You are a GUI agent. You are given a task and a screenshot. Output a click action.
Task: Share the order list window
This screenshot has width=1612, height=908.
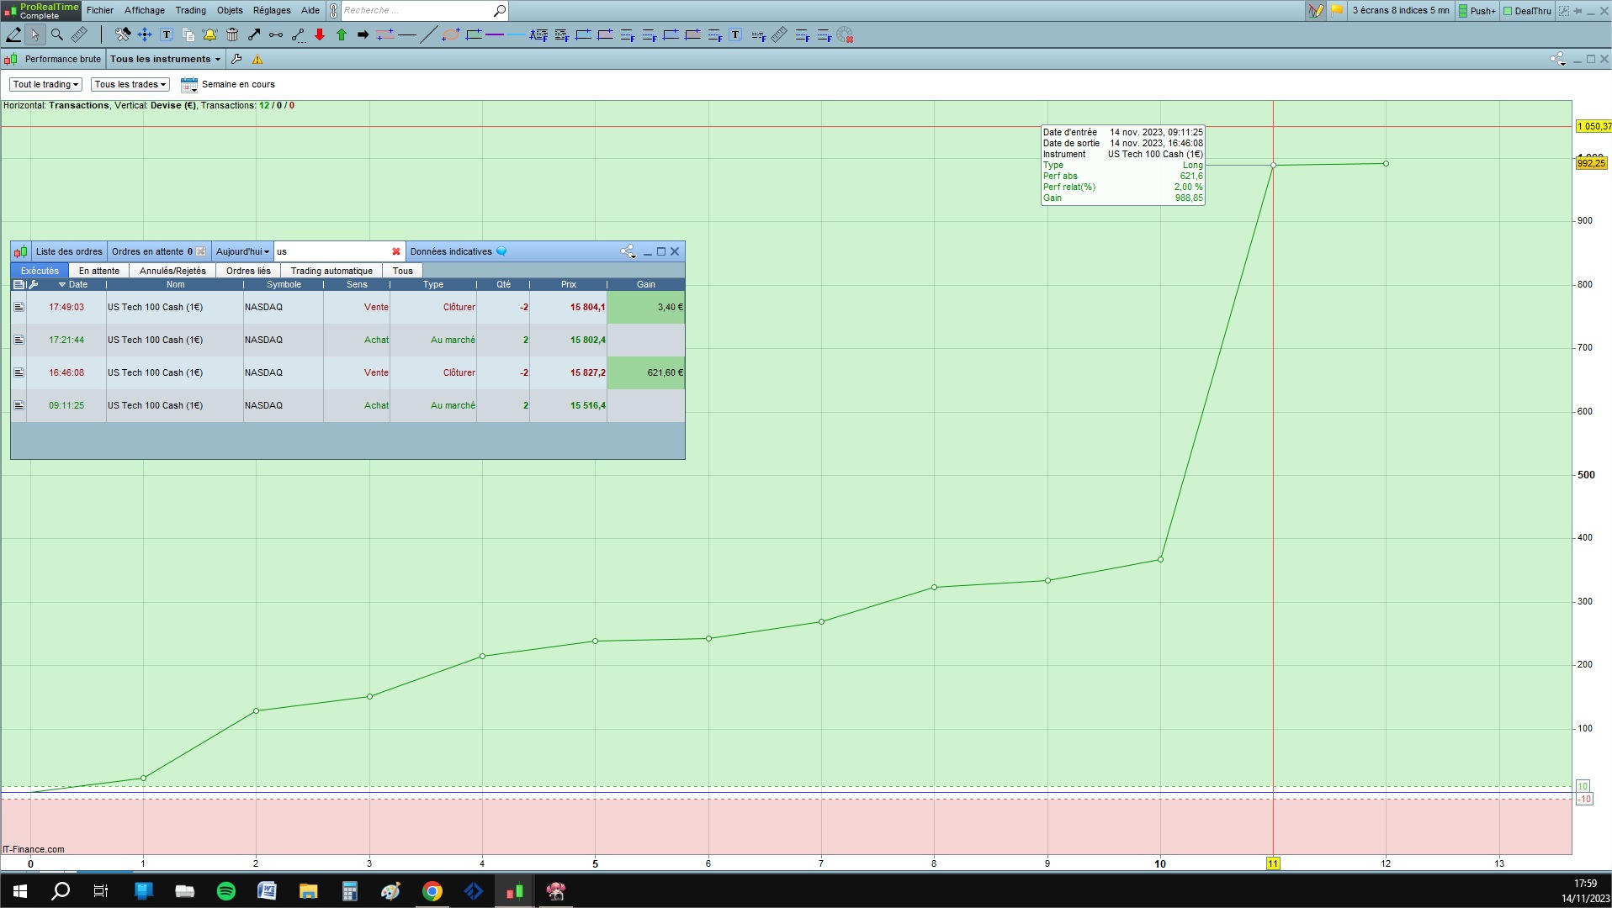pyautogui.click(x=628, y=251)
